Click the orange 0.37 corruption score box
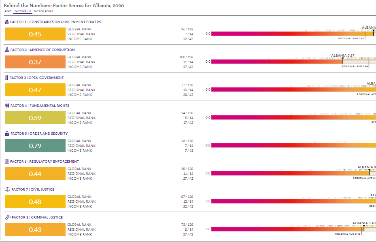 [35, 62]
